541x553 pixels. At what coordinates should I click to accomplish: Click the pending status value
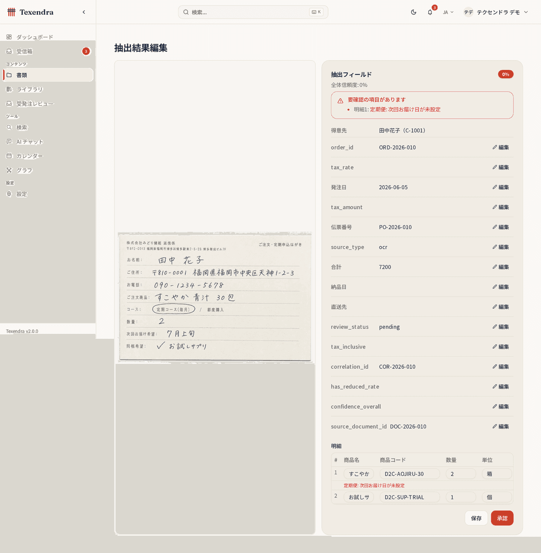[389, 327]
